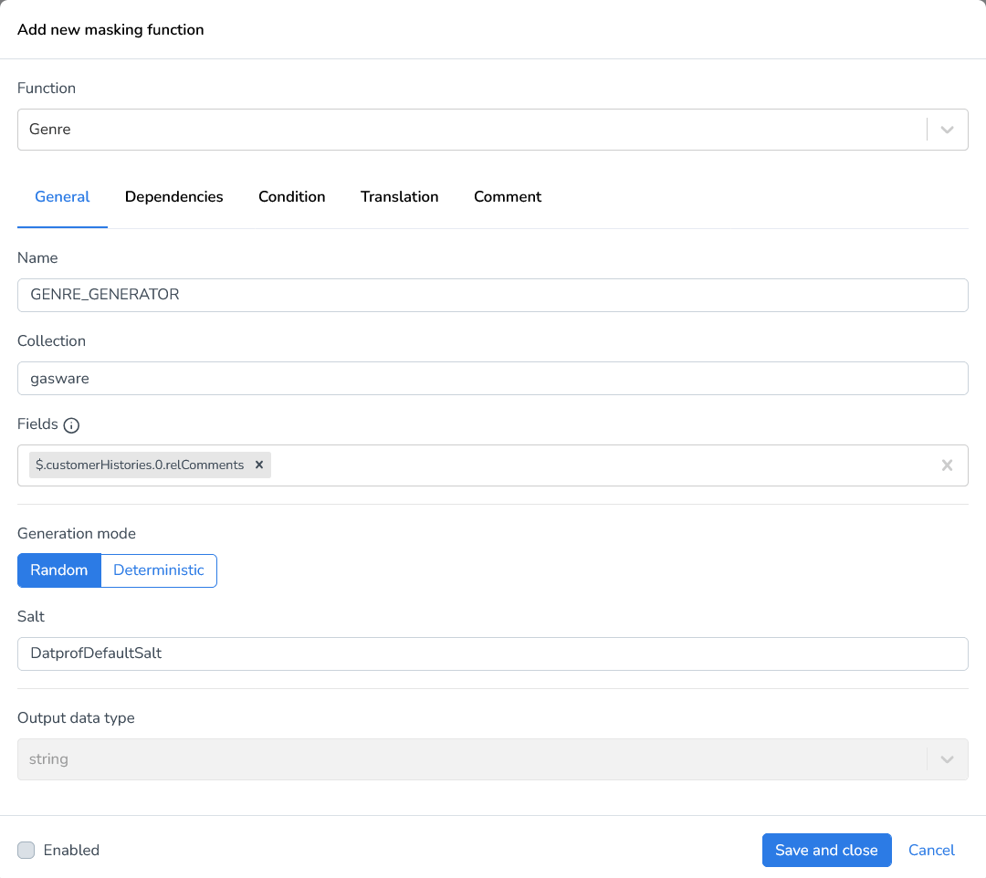Screen dimensions: 986x878
Task: Switch to the General tab
Action: click(62, 197)
